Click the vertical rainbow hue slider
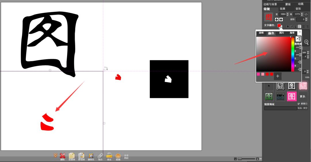Viewport: 311px width, 162px height. coord(293,54)
